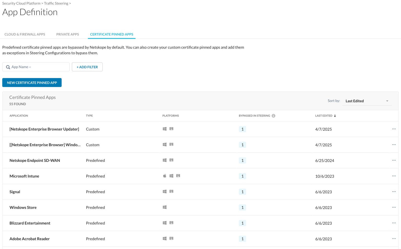Select the Certificate Pinned Apps tab
The height and width of the screenshot is (249, 401).
coord(112,34)
